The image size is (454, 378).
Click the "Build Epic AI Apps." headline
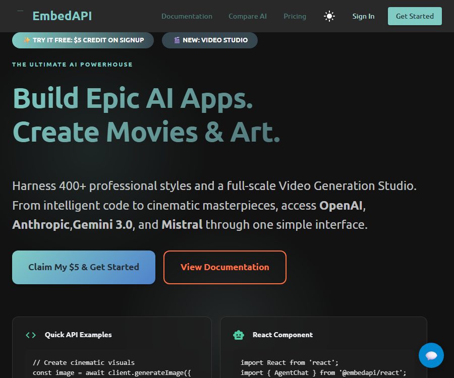pos(133,98)
